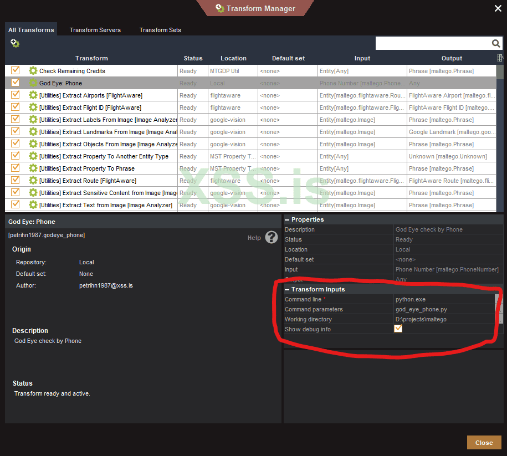This screenshot has width=507, height=456.
Task: Uncheck Extract Property To Phrase checkbox
Action: click(x=15, y=168)
